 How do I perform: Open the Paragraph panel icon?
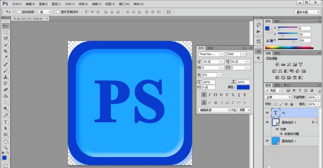tap(258, 58)
